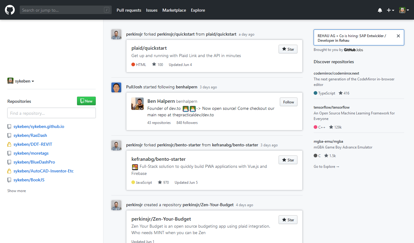Viewport: 414px width, 243px height.
Task: Open tensorflow/tensorflow repository
Action: pos(331,107)
